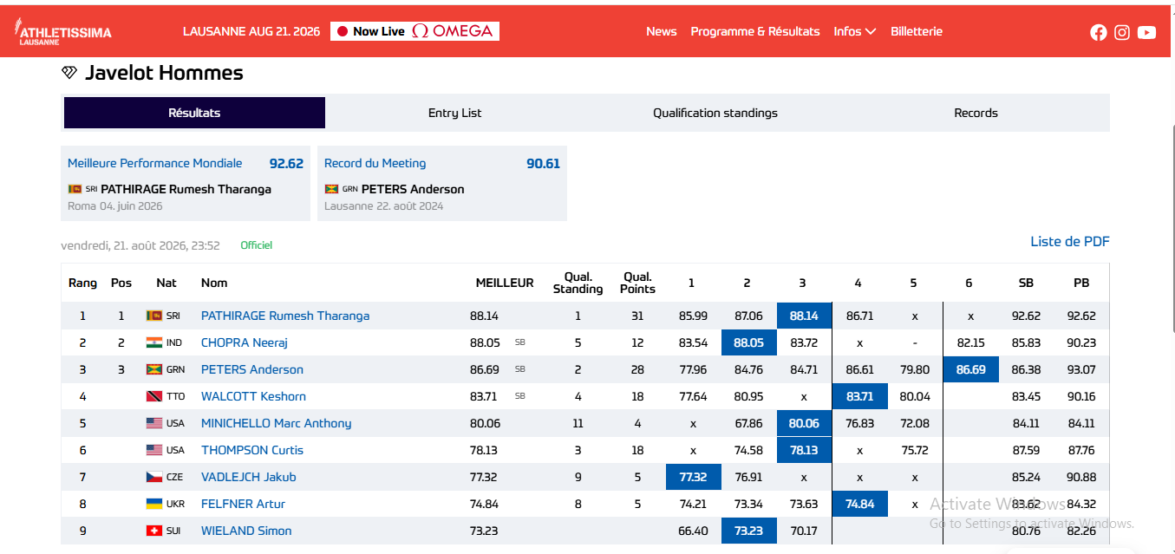1175x554 pixels.
Task: Click Trinidad flag in WALCOTT row
Action: tap(154, 396)
